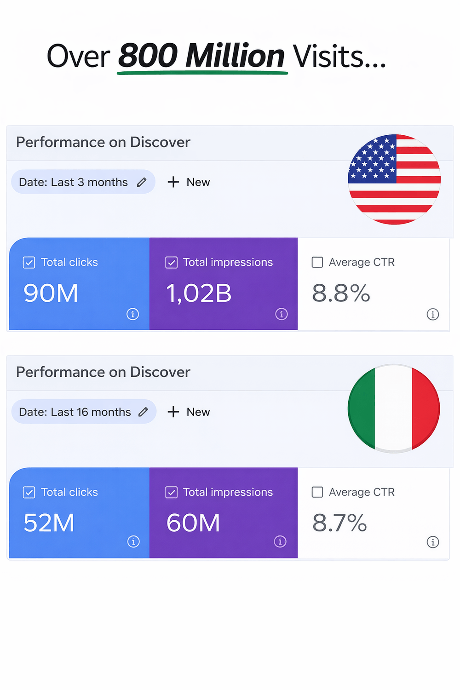Uncheck Total impressions in the Italy panel
The height and width of the screenshot is (690, 460).
[172, 493]
